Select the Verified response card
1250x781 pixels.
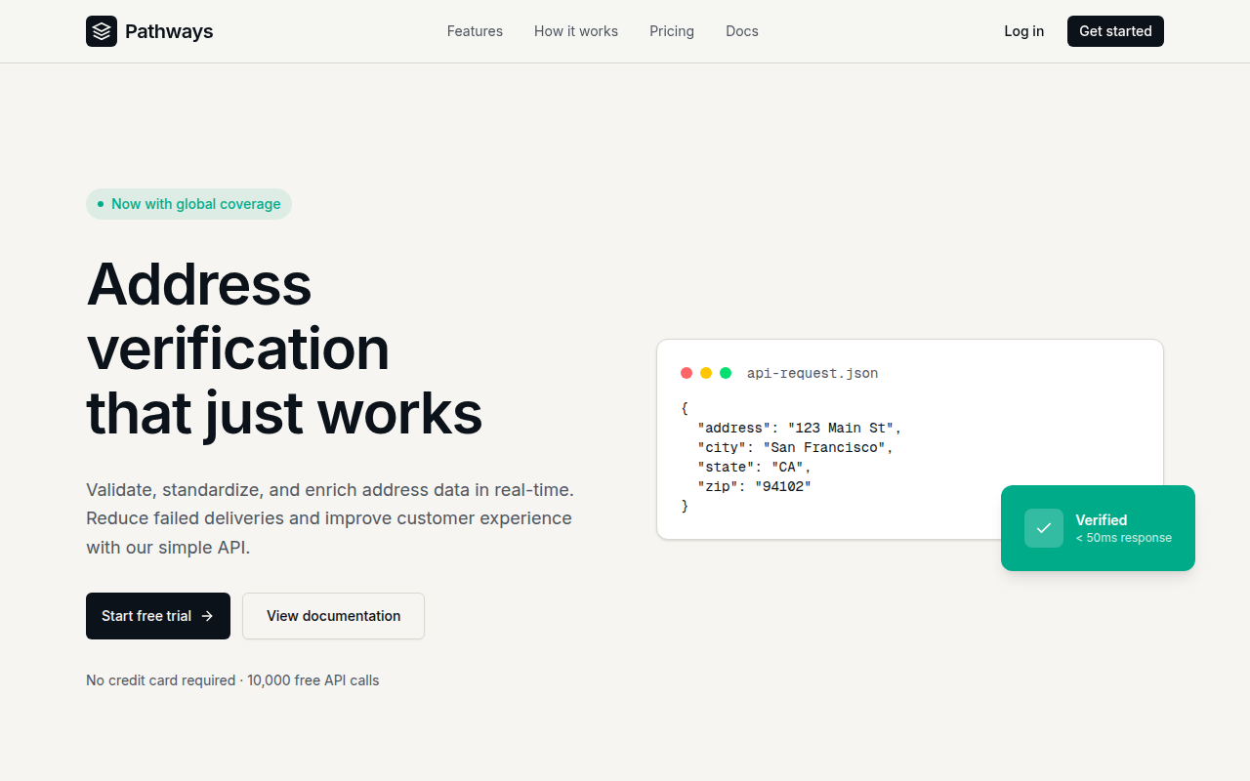(1098, 528)
